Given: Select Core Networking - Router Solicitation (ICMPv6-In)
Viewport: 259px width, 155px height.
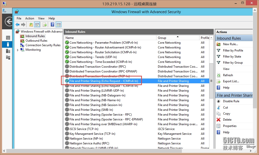Looking at the screenshot, I should coord(103,52).
